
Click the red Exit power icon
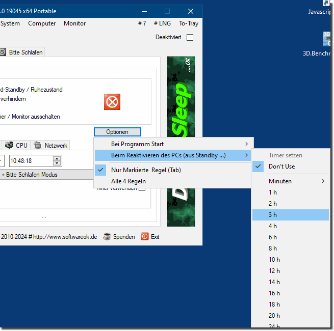[x=145, y=237]
